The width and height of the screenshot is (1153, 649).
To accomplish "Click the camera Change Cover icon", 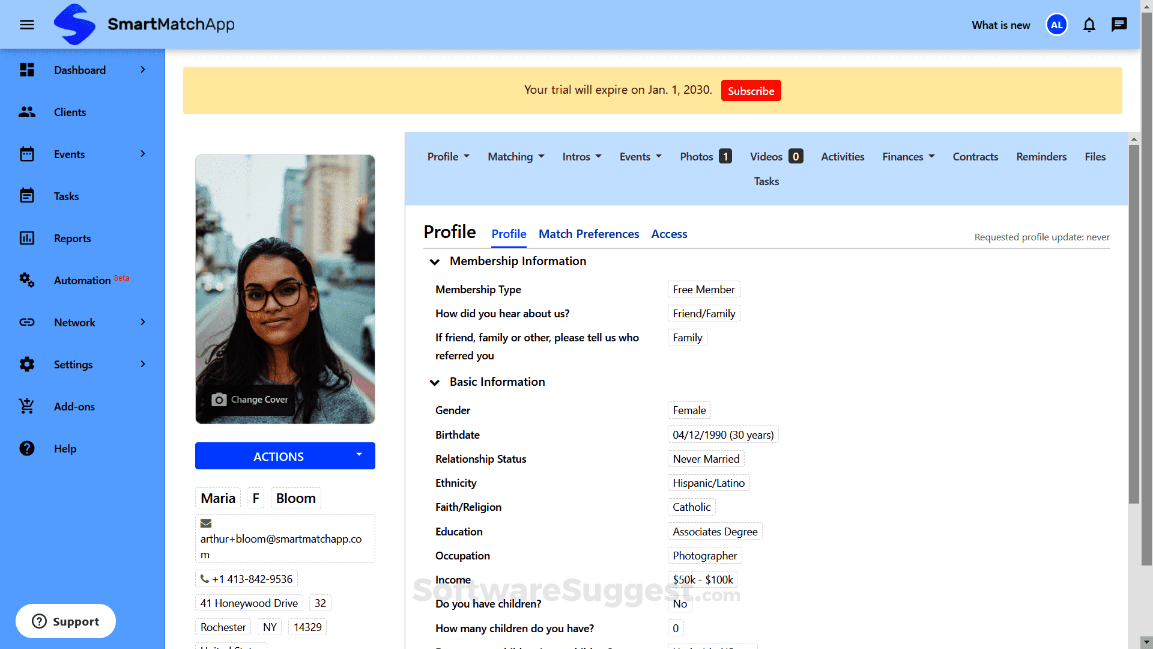I will 219,400.
